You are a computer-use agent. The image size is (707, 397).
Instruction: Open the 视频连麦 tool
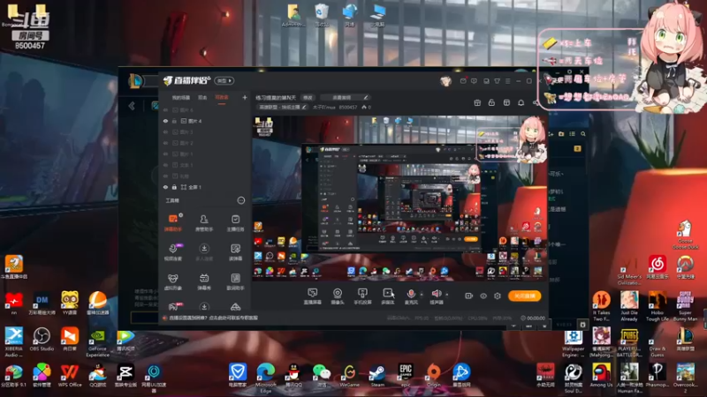click(x=172, y=252)
